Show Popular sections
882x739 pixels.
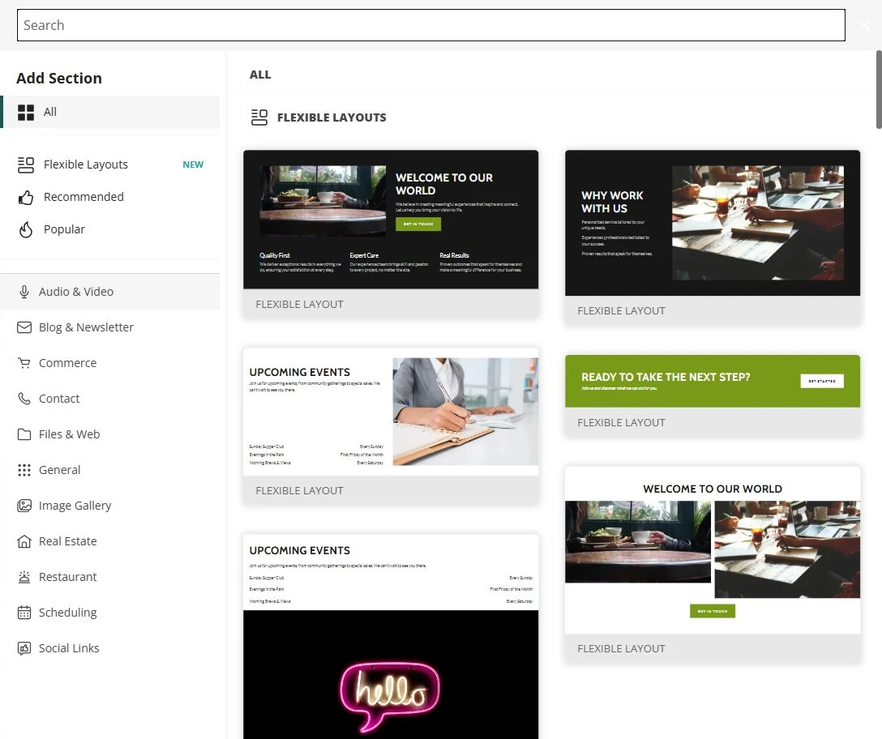(x=110, y=229)
